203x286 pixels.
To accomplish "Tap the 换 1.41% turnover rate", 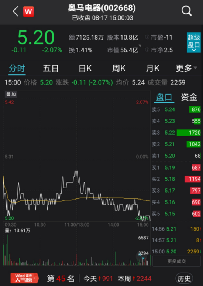I will [80, 50].
